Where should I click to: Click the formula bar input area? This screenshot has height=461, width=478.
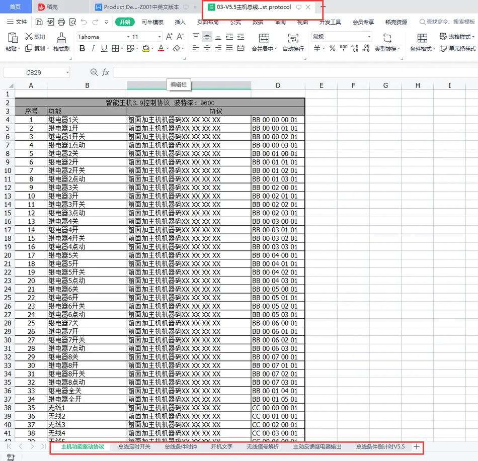click(x=295, y=72)
